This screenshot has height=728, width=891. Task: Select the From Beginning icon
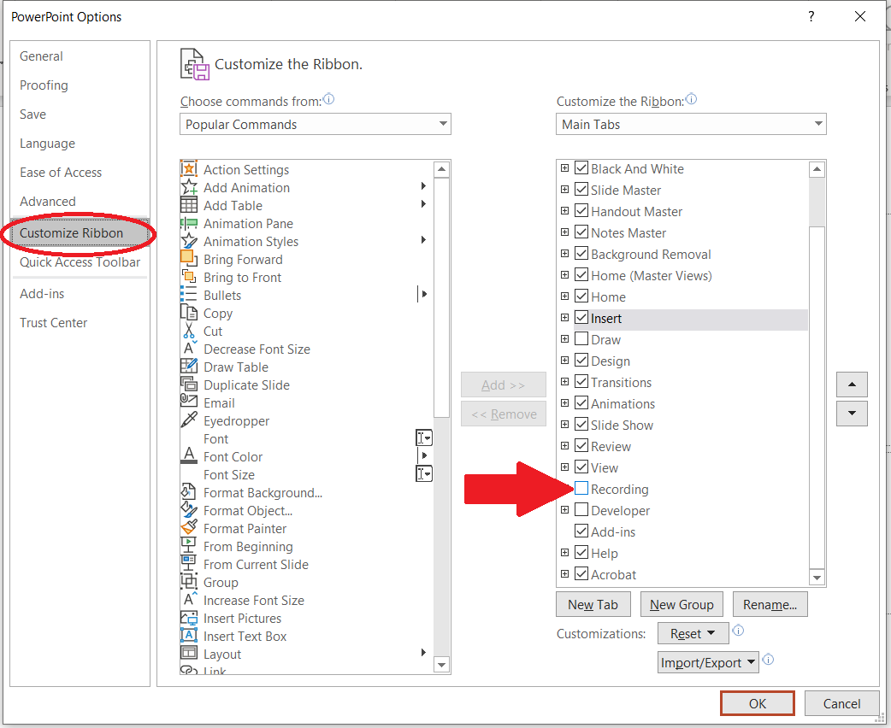189,546
